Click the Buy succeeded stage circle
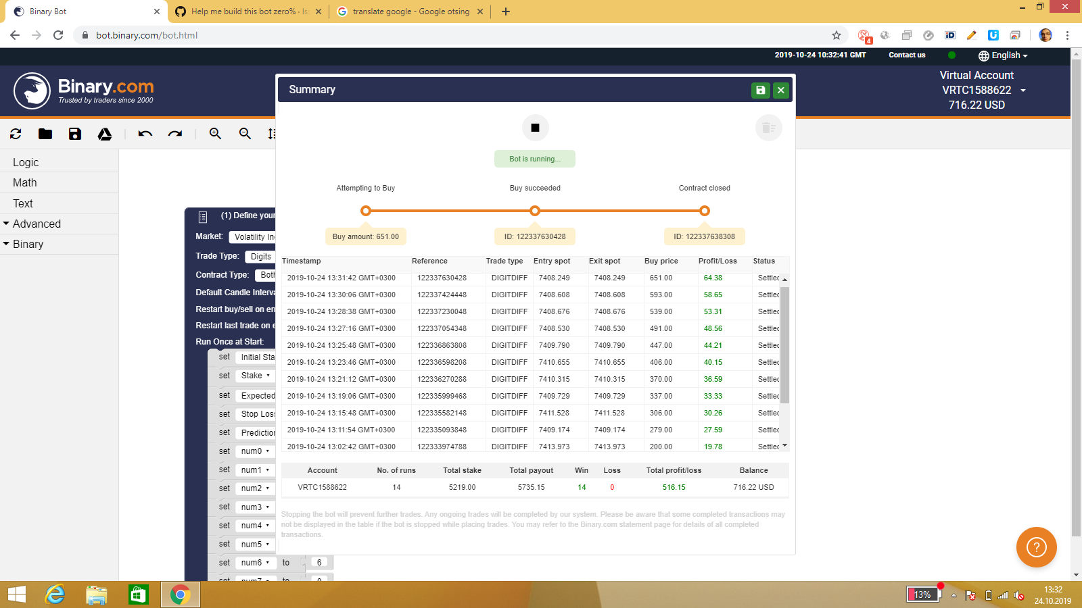 (x=535, y=211)
